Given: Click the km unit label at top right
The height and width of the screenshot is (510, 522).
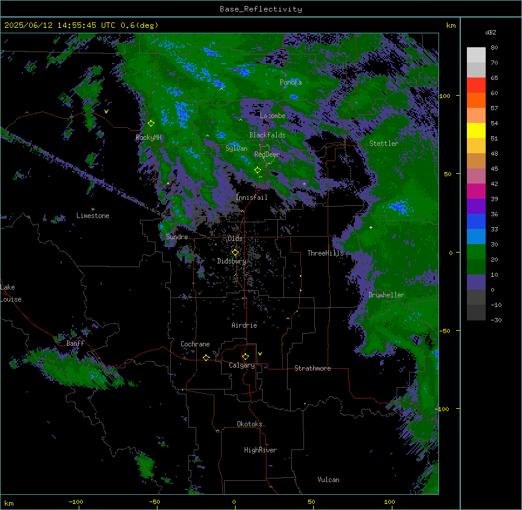Looking at the screenshot, I should pos(451,25).
